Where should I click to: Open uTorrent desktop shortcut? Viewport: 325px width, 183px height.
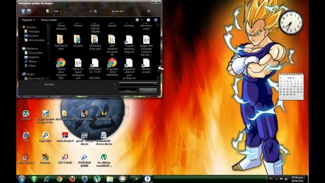click(x=26, y=115)
